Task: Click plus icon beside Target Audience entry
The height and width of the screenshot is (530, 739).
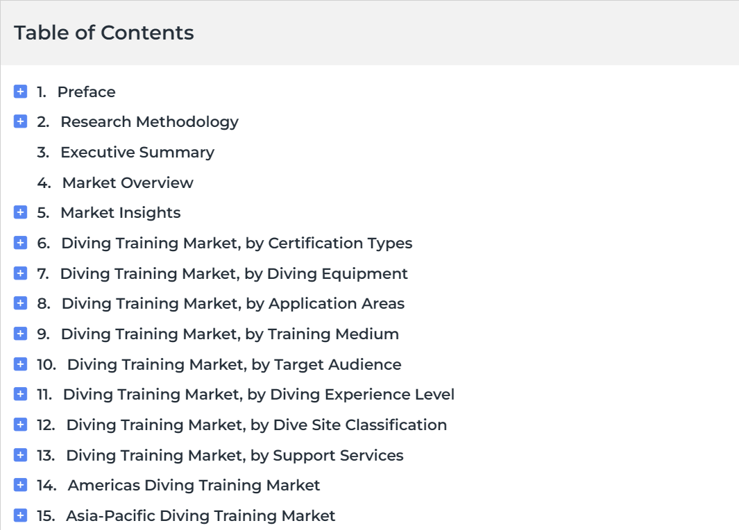Action: (20, 364)
